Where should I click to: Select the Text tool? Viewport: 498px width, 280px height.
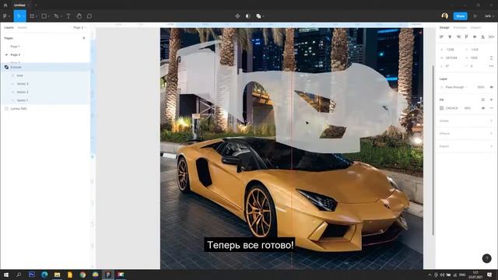[68, 16]
